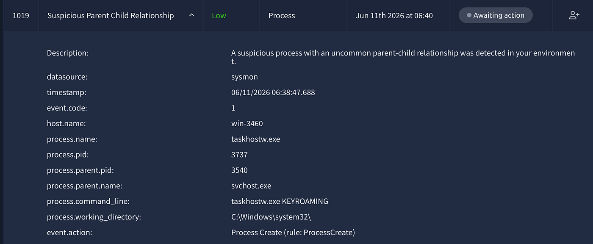Screen dimensions: 593x244
Task: Click the command line taskhostw.exe KEYROAMING
Action: (280, 202)
